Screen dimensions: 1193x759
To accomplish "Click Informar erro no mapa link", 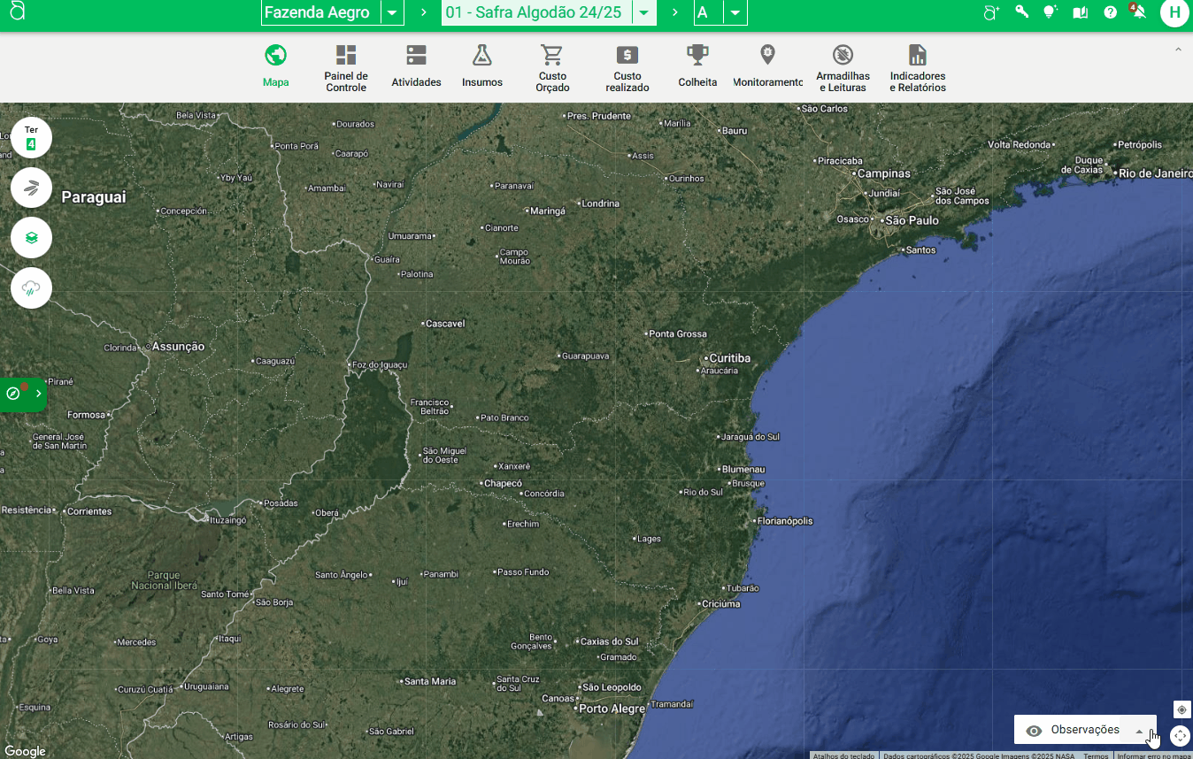I will [1154, 755].
